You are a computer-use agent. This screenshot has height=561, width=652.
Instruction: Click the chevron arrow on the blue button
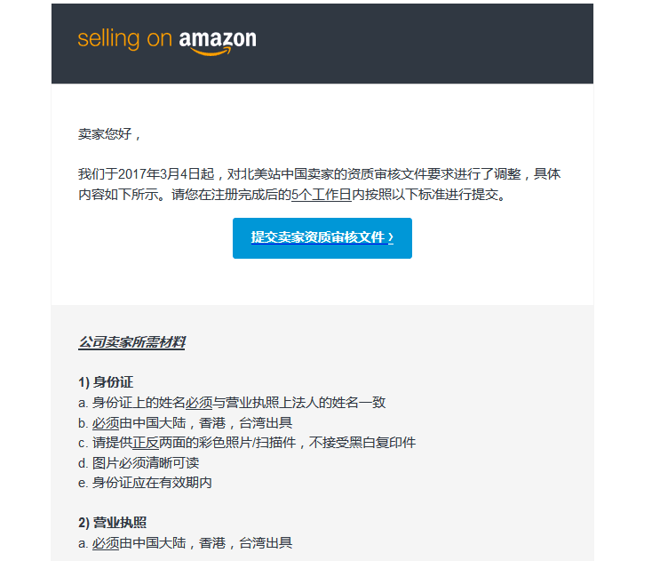[391, 237]
